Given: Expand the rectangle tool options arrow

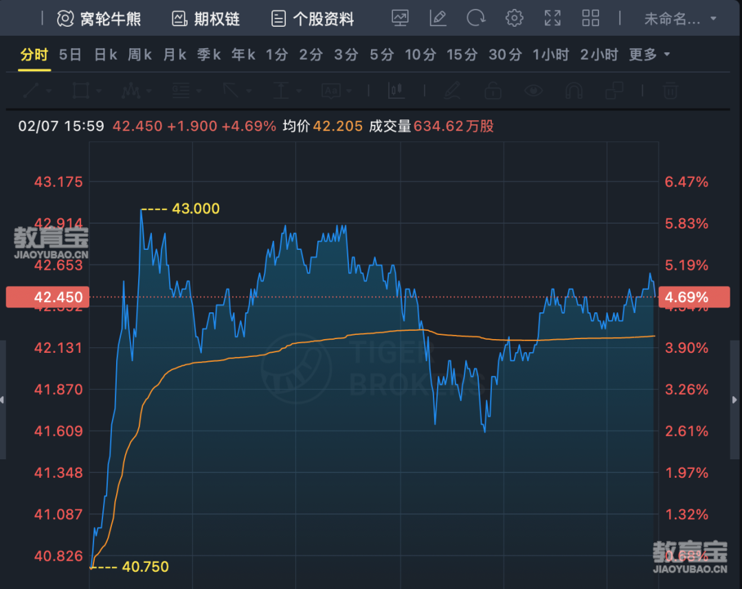Looking at the screenshot, I should click(98, 91).
